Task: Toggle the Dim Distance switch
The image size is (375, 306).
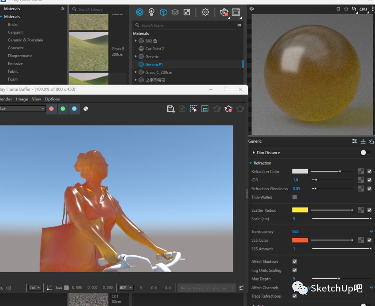Action: point(365,152)
